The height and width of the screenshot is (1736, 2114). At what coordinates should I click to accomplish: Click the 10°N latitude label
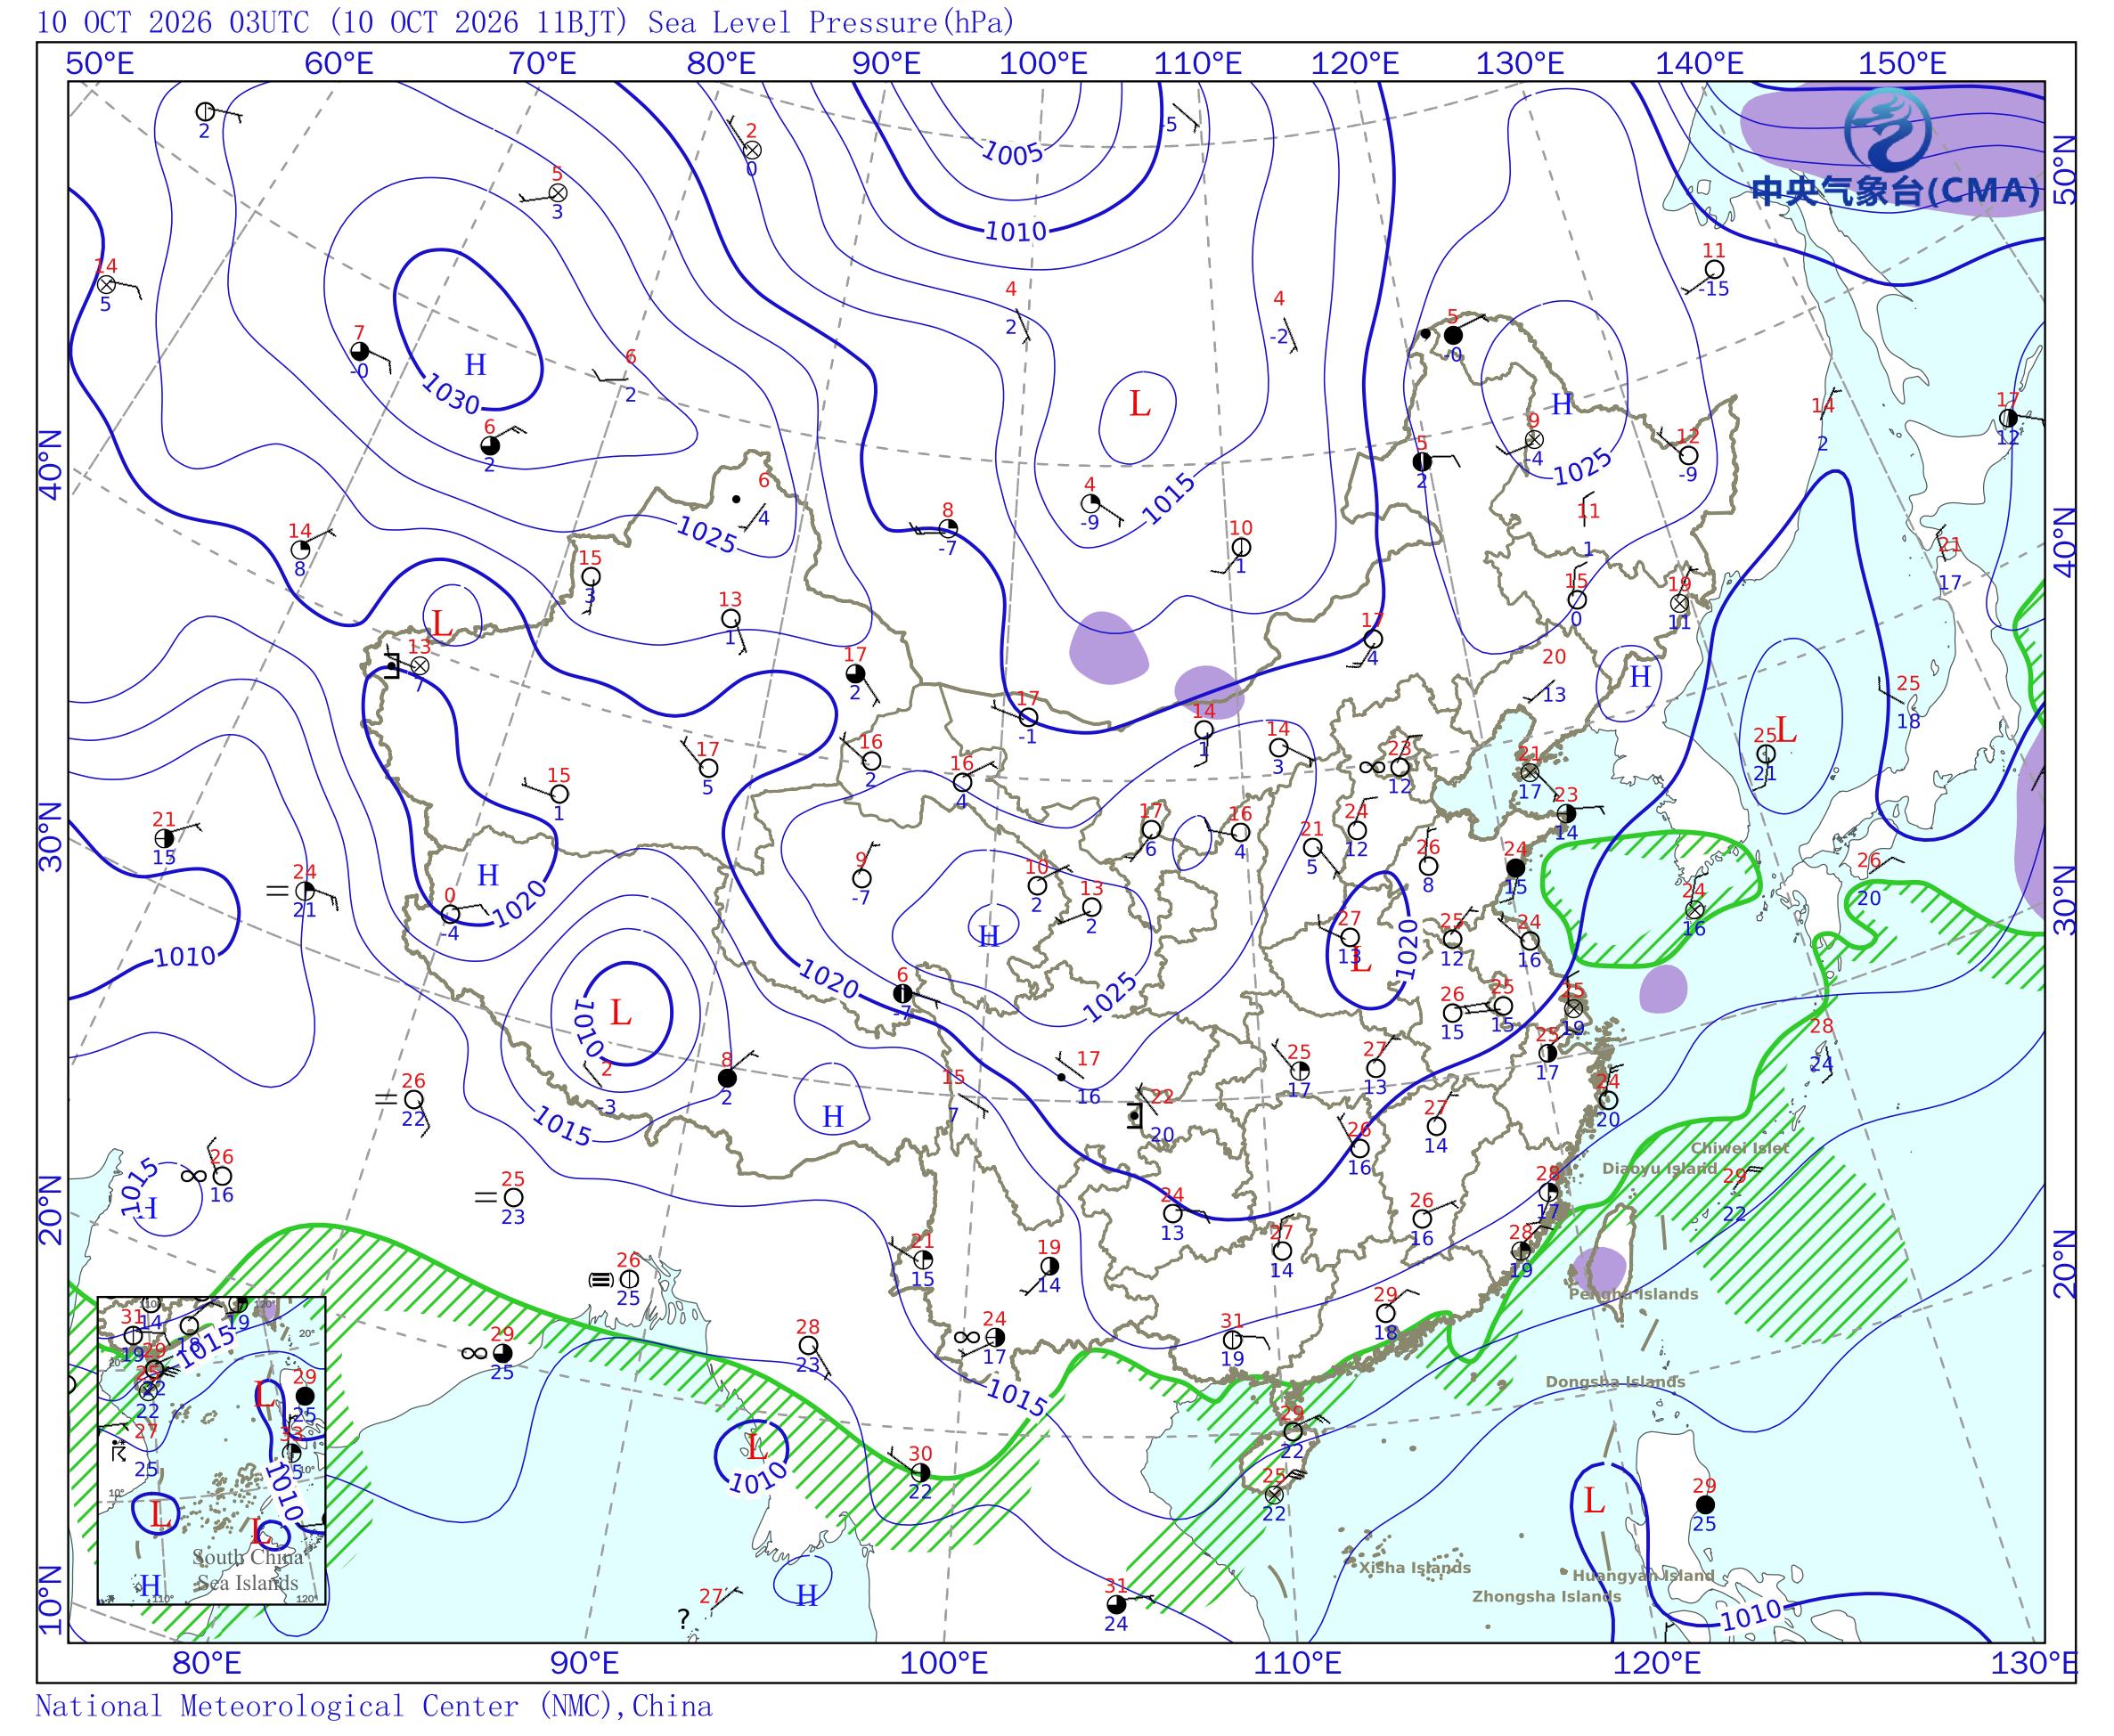pyautogui.click(x=51, y=1601)
